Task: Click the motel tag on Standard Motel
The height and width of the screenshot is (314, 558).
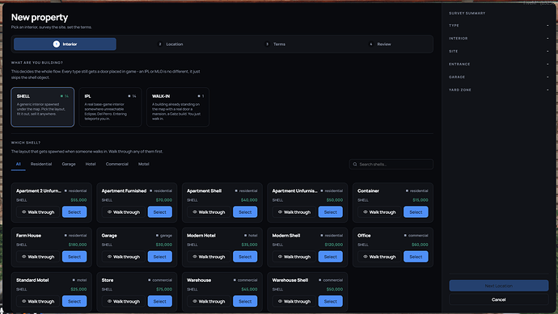Action: pos(80,280)
